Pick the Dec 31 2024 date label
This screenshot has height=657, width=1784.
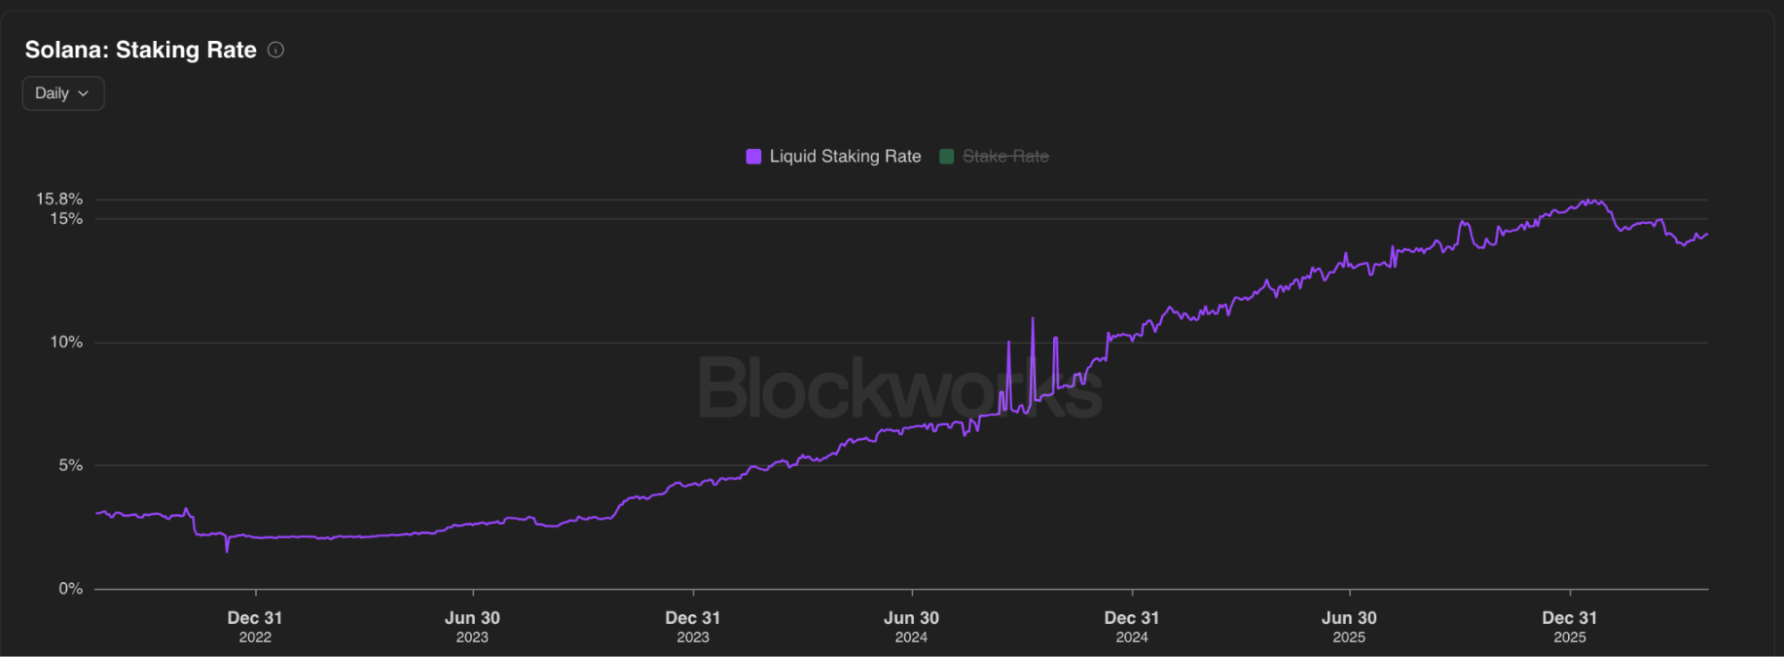(x=1132, y=626)
